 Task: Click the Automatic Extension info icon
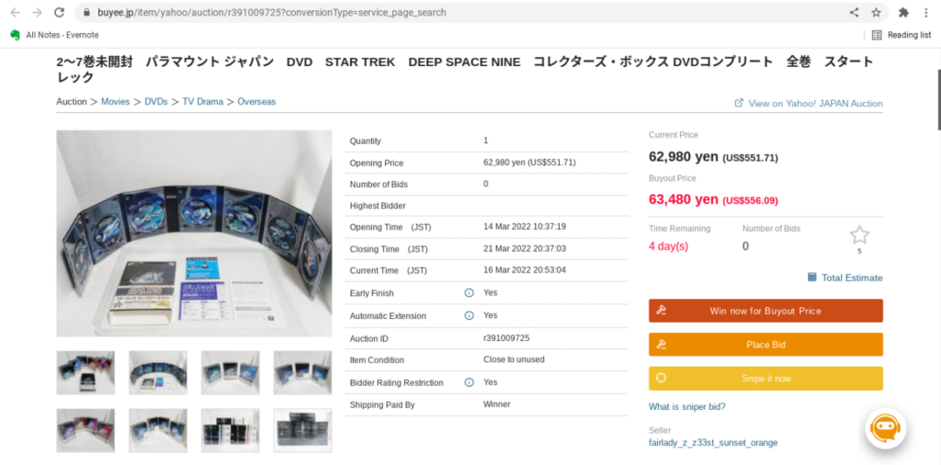469,315
